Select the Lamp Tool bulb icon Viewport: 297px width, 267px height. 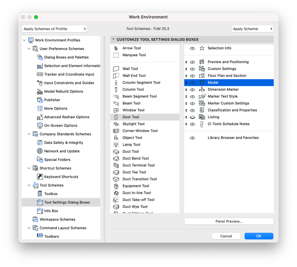click(116, 145)
